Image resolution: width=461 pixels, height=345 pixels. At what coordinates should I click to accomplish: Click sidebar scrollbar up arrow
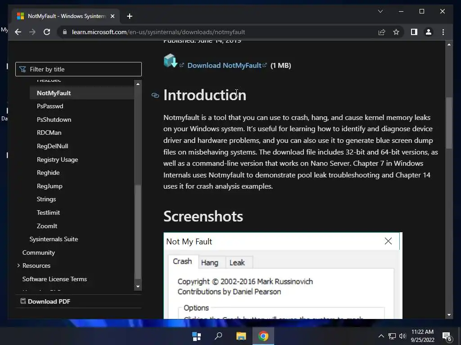coord(138,84)
